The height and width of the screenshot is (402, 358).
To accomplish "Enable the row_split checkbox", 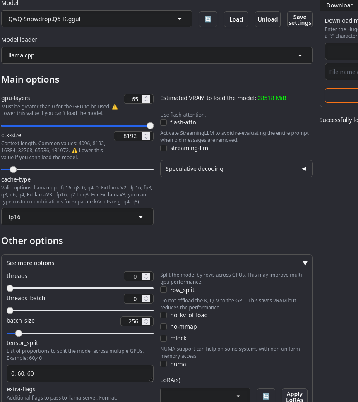I will 163,290.
